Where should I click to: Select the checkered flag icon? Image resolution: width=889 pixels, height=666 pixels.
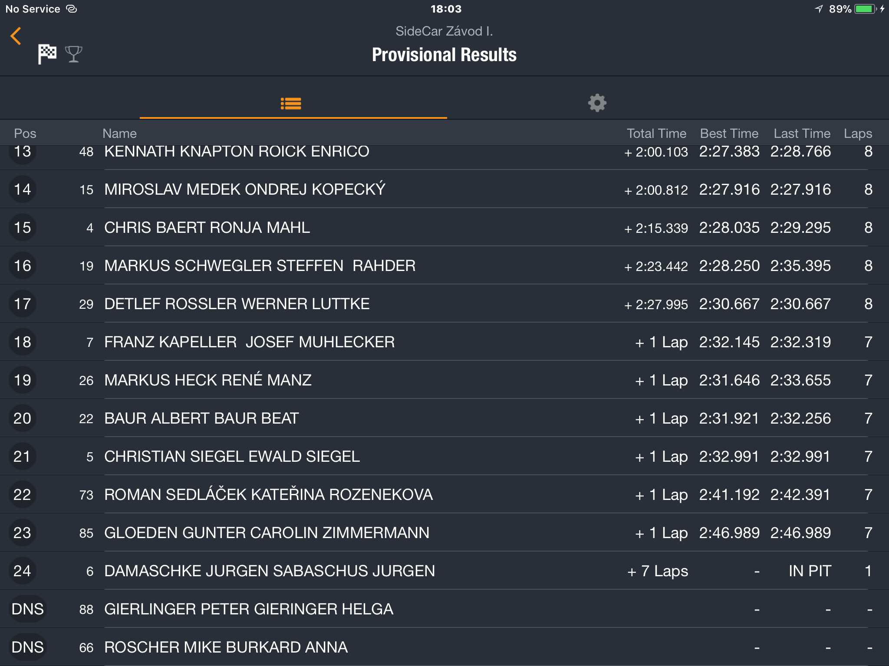[47, 54]
